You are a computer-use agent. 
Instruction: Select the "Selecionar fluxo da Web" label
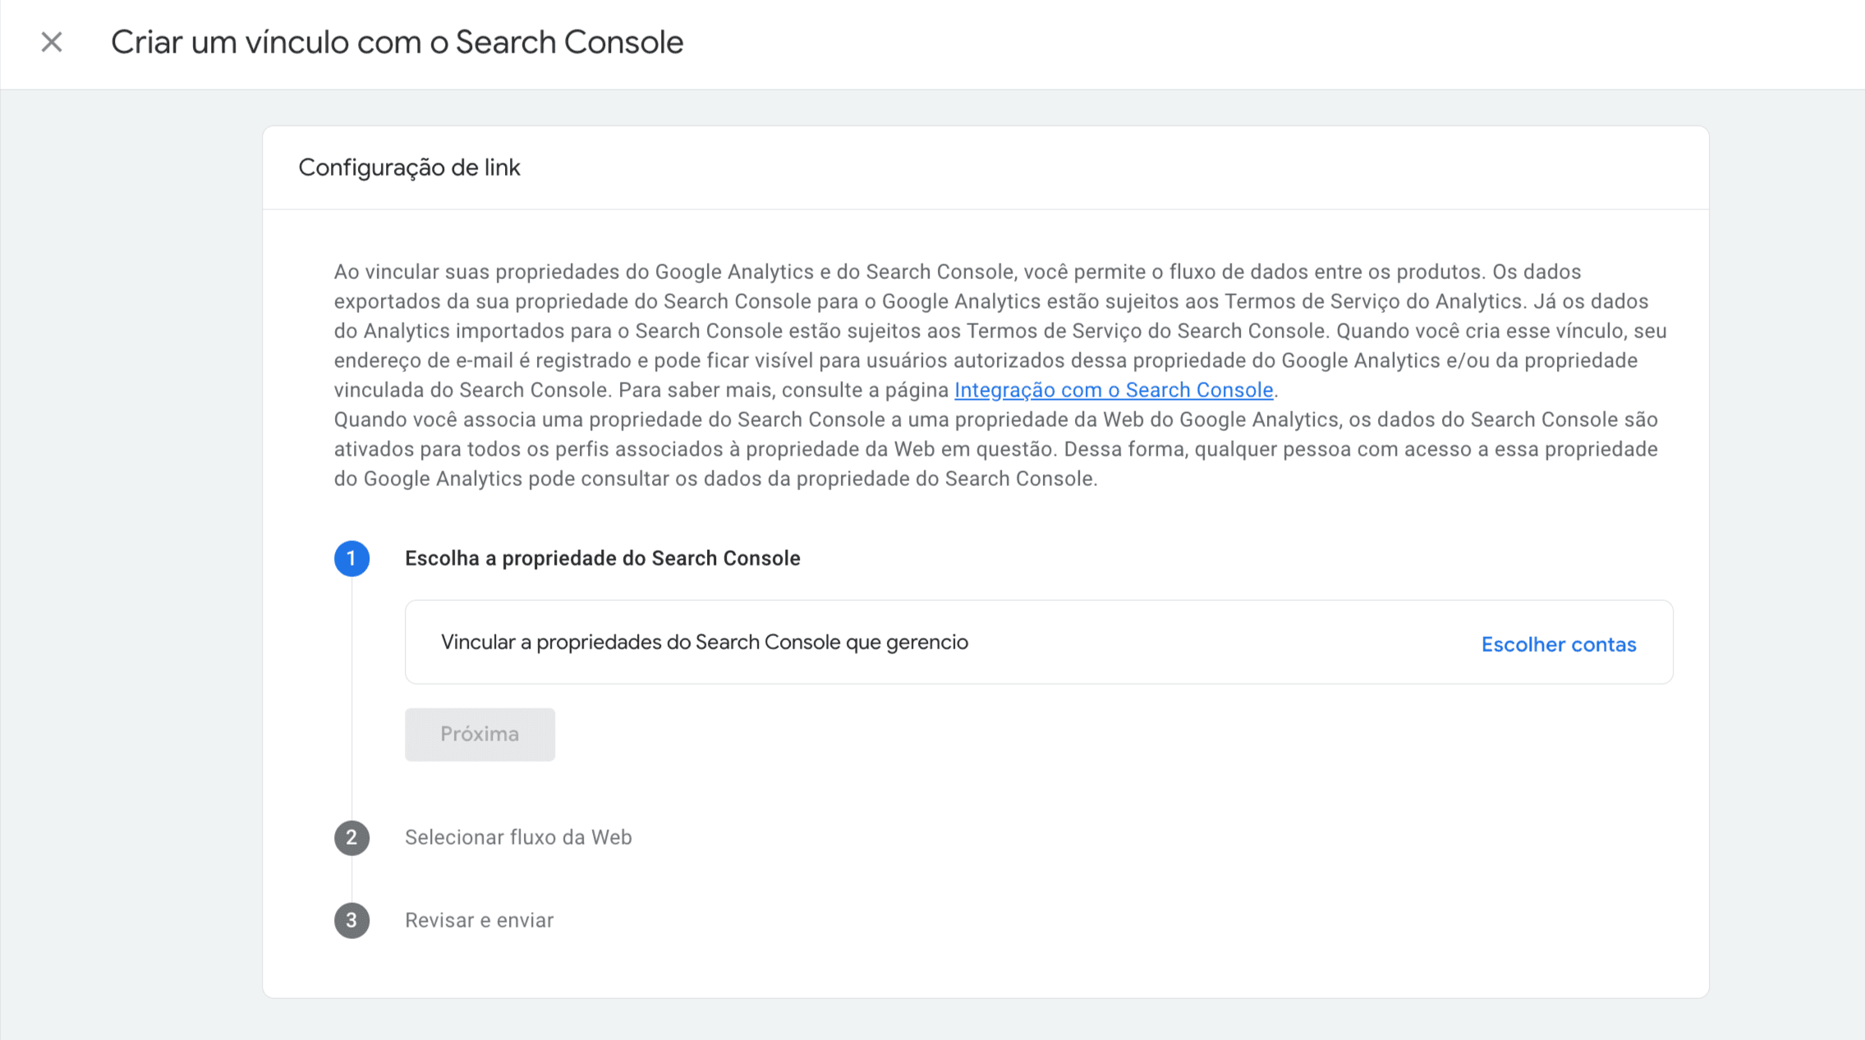pos(517,838)
